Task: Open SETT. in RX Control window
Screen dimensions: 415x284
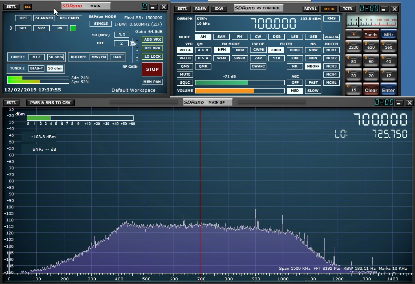Action: click(x=182, y=9)
